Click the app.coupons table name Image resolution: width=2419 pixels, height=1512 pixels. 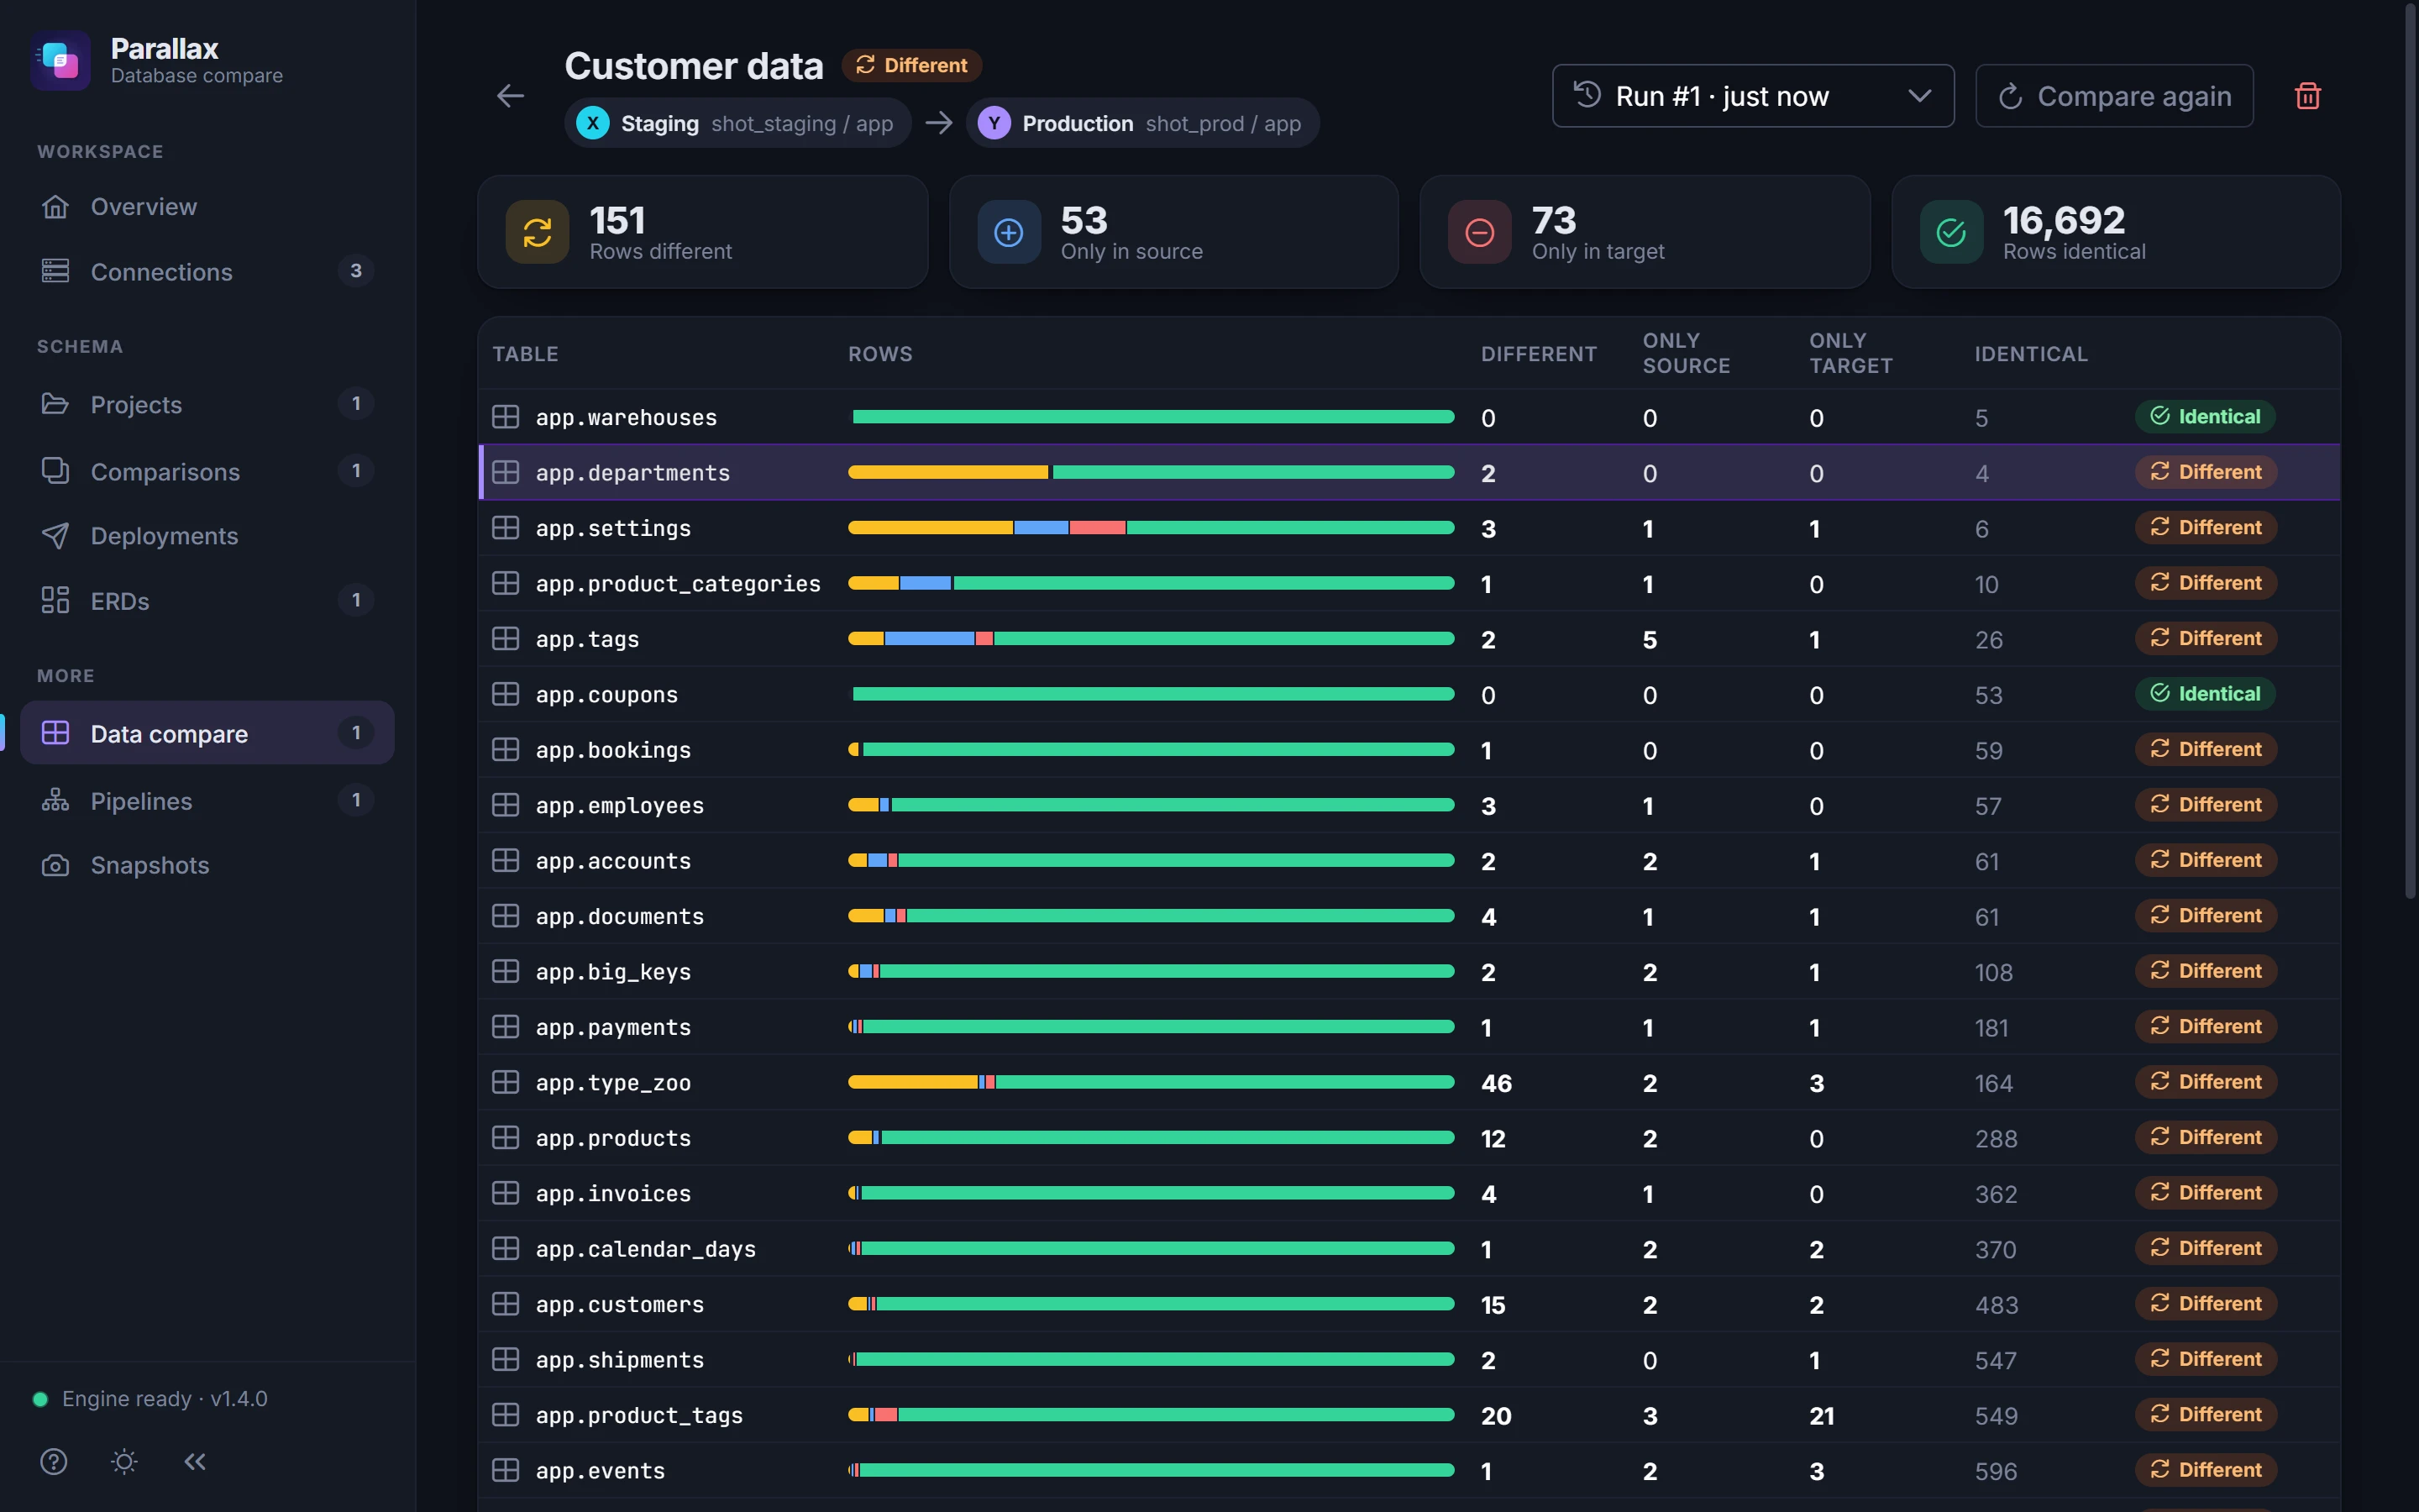point(606,695)
